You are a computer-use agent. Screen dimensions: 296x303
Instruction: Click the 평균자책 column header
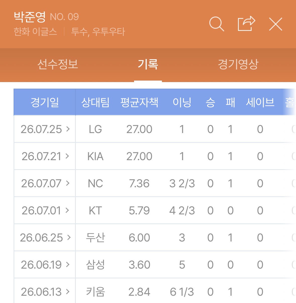139,102
